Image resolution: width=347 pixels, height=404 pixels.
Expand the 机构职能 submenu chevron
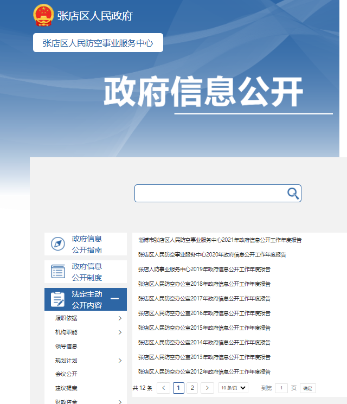(x=120, y=332)
